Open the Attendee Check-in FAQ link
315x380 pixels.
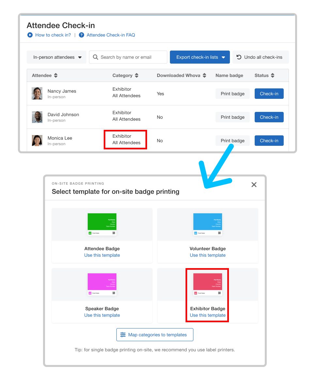click(x=111, y=35)
